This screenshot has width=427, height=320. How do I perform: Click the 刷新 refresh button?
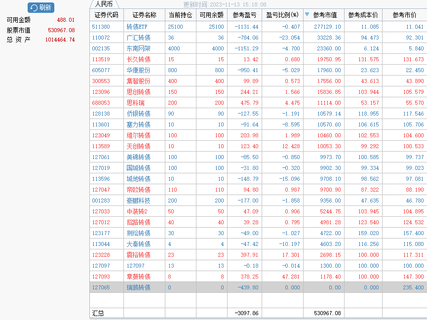click(41, 7)
